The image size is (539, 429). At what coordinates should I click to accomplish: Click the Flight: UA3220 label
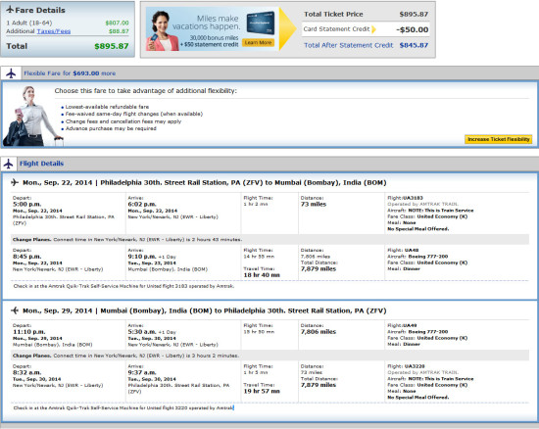(x=406, y=366)
